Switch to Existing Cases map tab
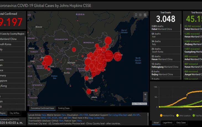 [64, 108]
